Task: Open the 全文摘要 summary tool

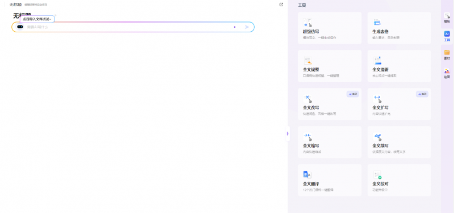Action: [x=399, y=66]
